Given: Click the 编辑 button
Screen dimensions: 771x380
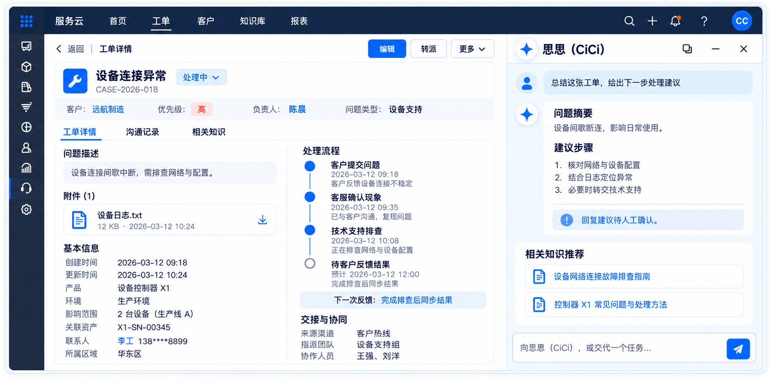Looking at the screenshot, I should (x=387, y=49).
